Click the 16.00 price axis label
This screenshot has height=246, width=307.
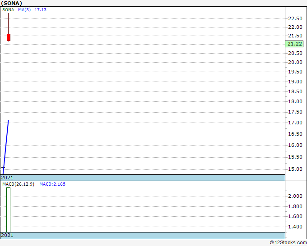[x=295, y=145]
